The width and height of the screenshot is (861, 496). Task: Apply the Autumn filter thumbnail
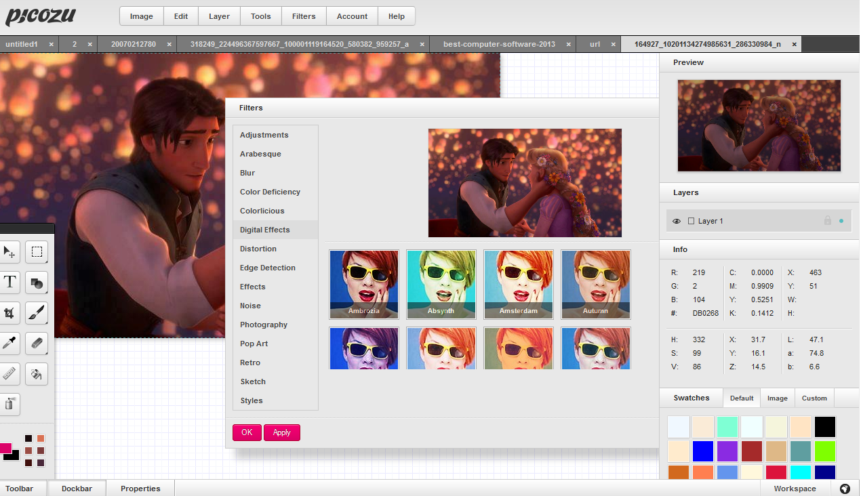pos(596,285)
